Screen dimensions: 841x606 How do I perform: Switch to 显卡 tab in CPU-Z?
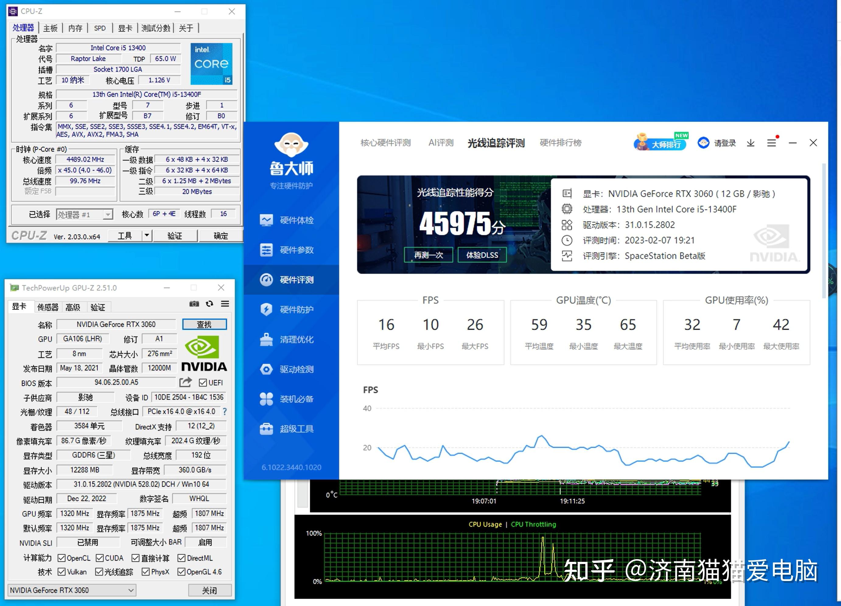pos(125,28)
